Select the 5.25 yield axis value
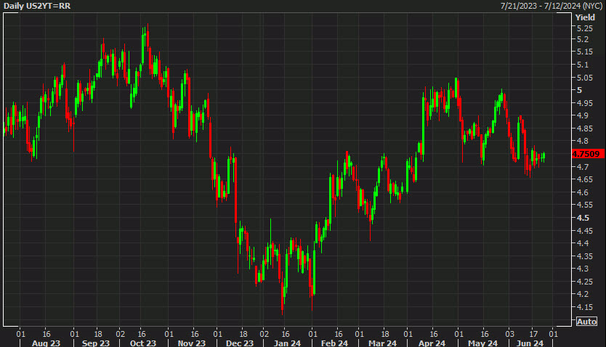Screen dimensions: 606x347 point(585,28)
